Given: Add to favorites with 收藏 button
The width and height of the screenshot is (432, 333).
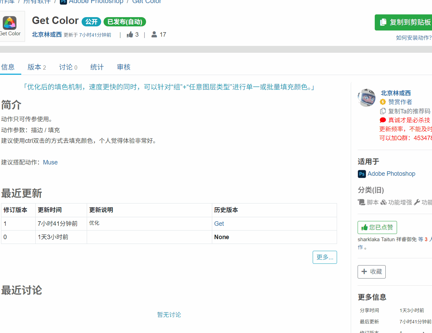Looking at the screenshot, I should pos(372,272).
